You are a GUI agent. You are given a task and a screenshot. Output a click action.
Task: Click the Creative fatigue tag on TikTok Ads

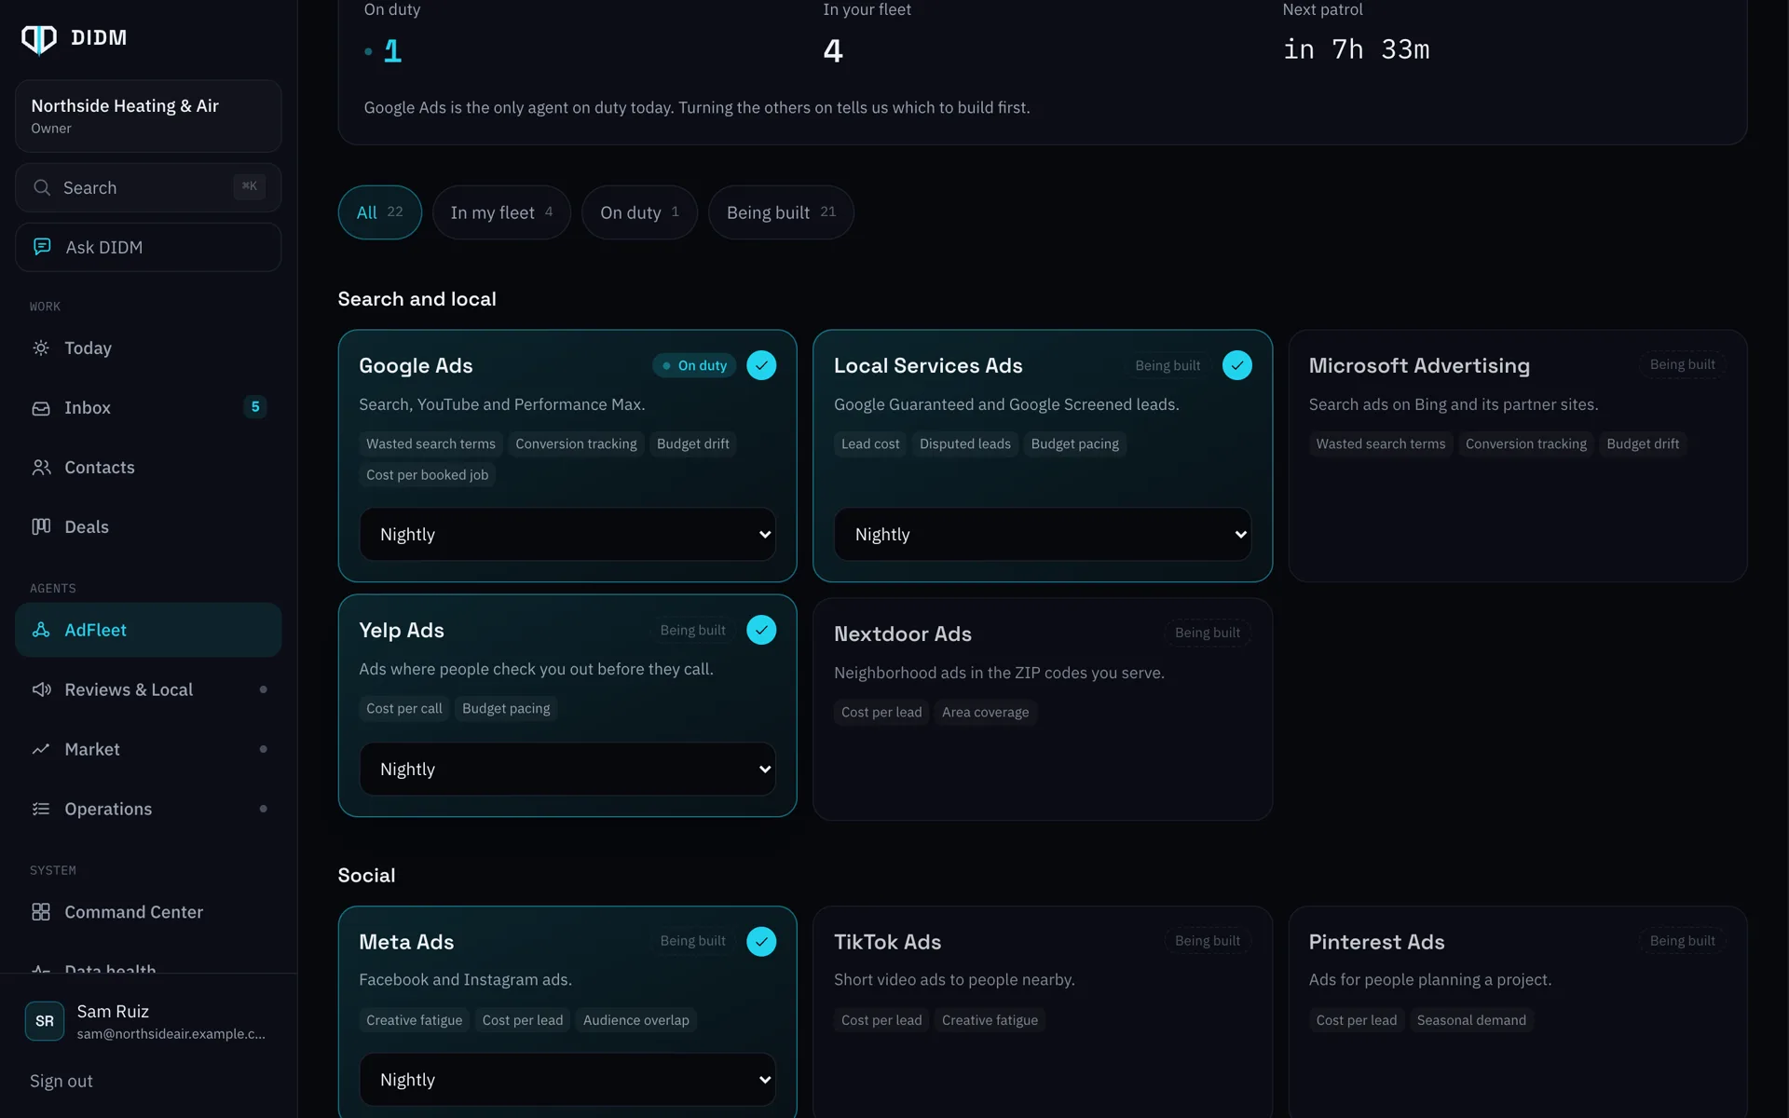(990, 1020)
